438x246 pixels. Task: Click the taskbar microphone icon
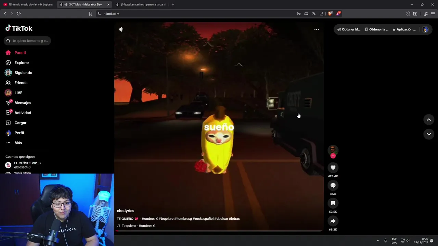click(386, 241)
